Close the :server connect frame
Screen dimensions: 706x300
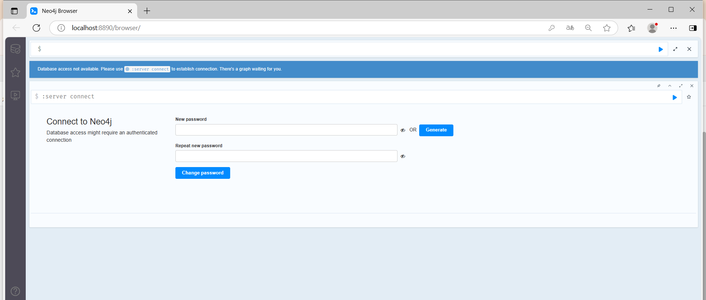coord(692,86)
